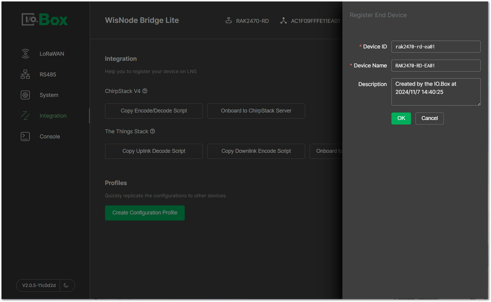Focus the Device Name input field
491x302 pixels.
[x=436, y=66]
